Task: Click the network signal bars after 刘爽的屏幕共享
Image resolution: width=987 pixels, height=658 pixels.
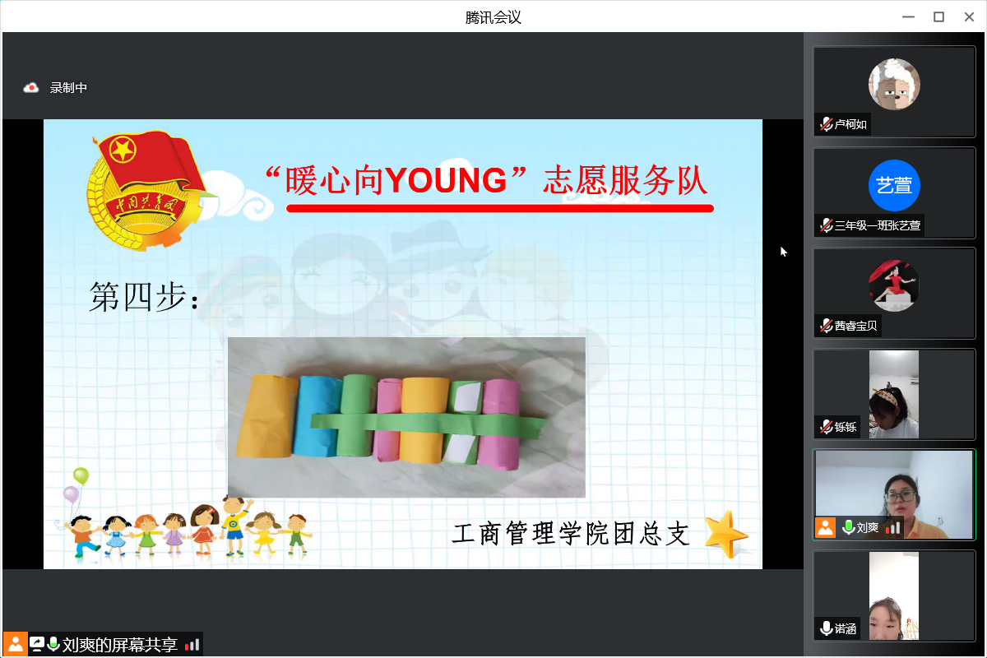Action: (x=192, y=645)
